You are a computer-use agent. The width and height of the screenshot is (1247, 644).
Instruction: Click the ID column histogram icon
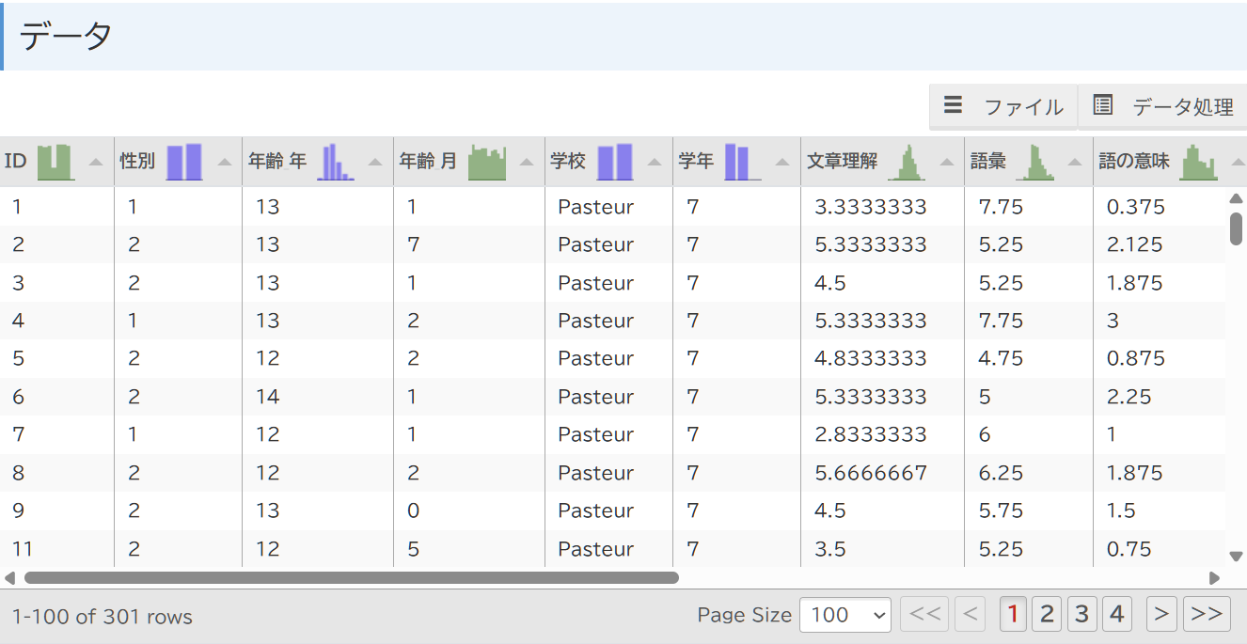pyautogui.click(x=55, y=162)
